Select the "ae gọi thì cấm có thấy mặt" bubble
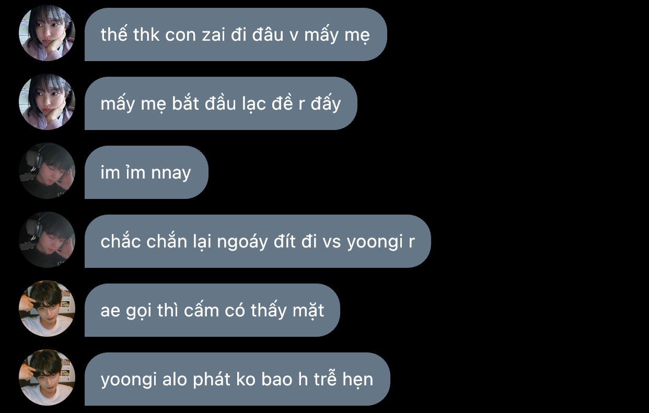The image size is (649, 413). (212, 310)
